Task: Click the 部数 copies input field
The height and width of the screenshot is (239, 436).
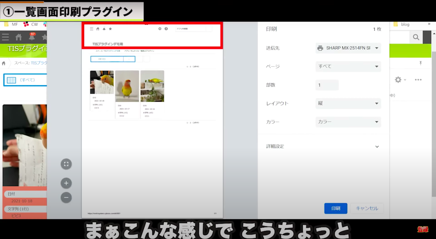Action: (327, 85)
